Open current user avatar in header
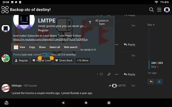This screenshot has height=107, width=172. (167, 10)
